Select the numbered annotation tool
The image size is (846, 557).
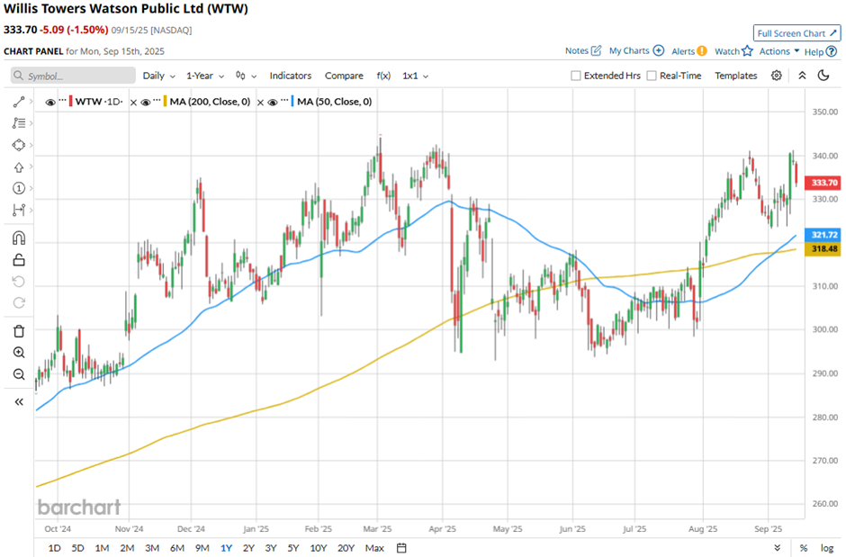19,188
